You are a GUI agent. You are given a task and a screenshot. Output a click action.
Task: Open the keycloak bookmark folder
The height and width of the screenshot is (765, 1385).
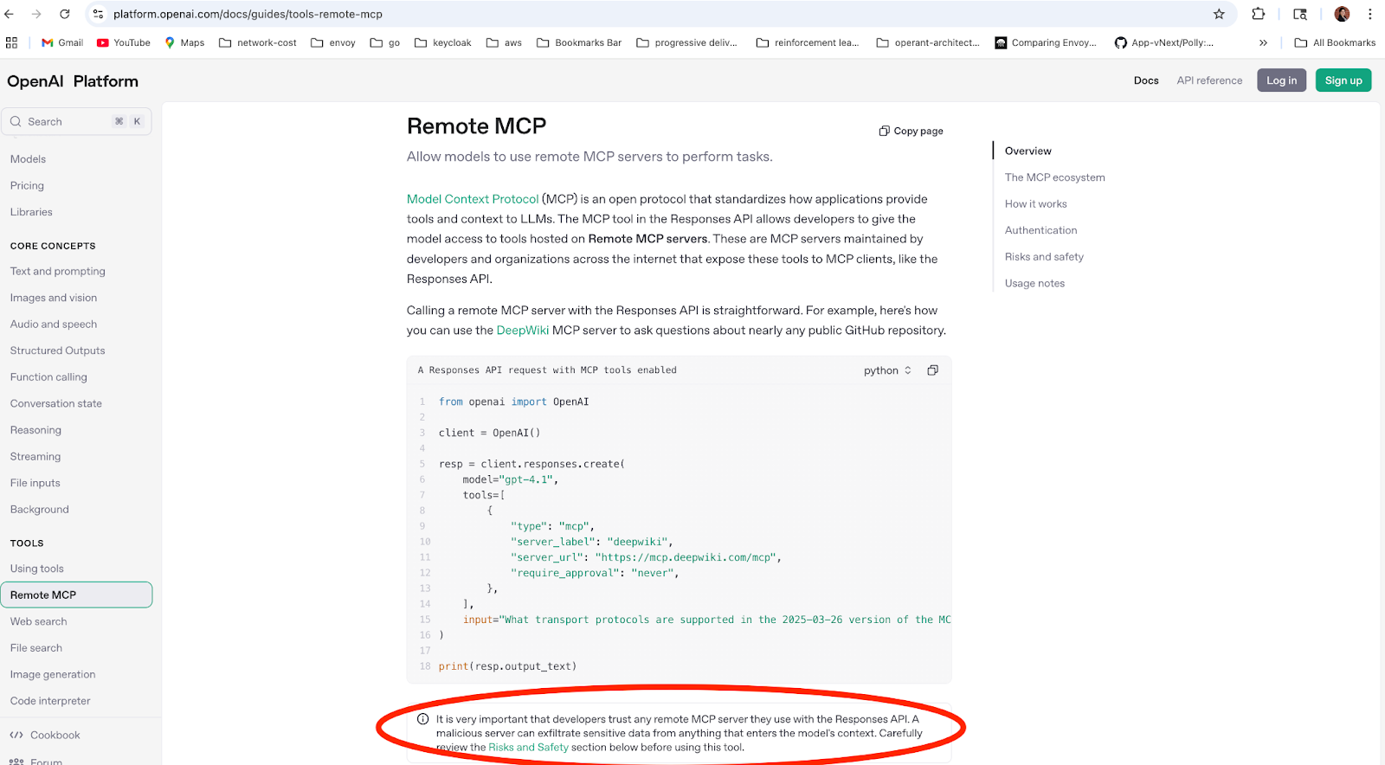coord(443,42)
